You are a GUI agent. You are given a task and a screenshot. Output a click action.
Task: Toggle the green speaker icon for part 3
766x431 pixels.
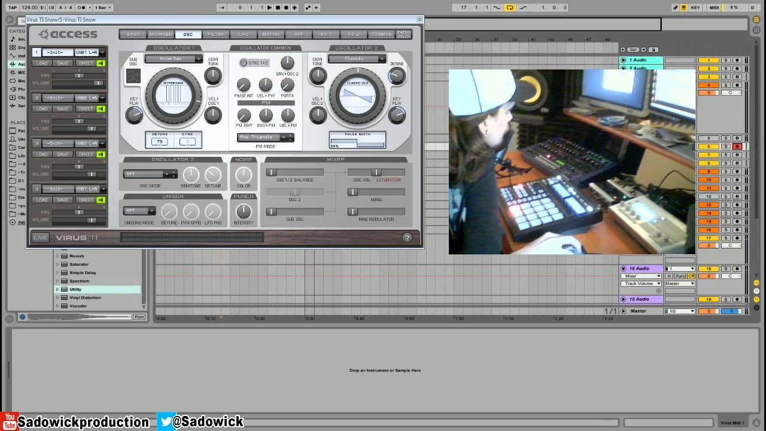pyautogui.click(x=101, y=154)
